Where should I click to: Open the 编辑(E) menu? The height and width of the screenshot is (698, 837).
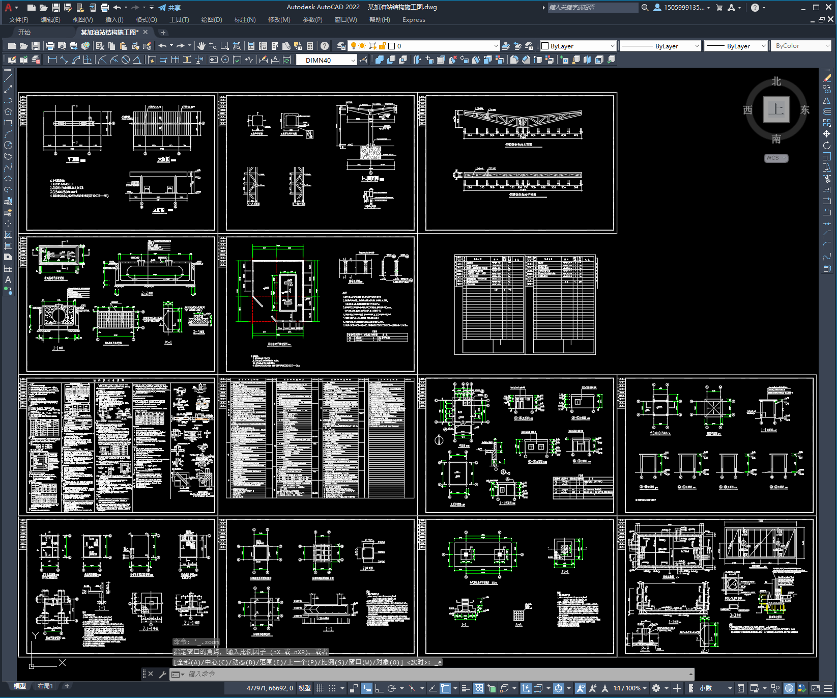50,20
